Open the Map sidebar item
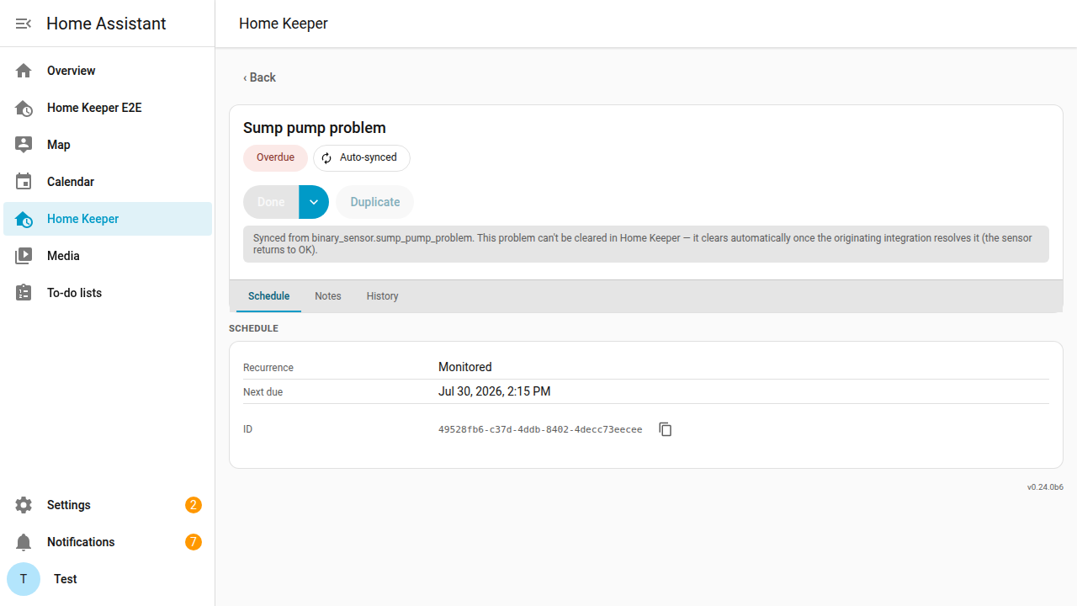 tap(108, 145)
